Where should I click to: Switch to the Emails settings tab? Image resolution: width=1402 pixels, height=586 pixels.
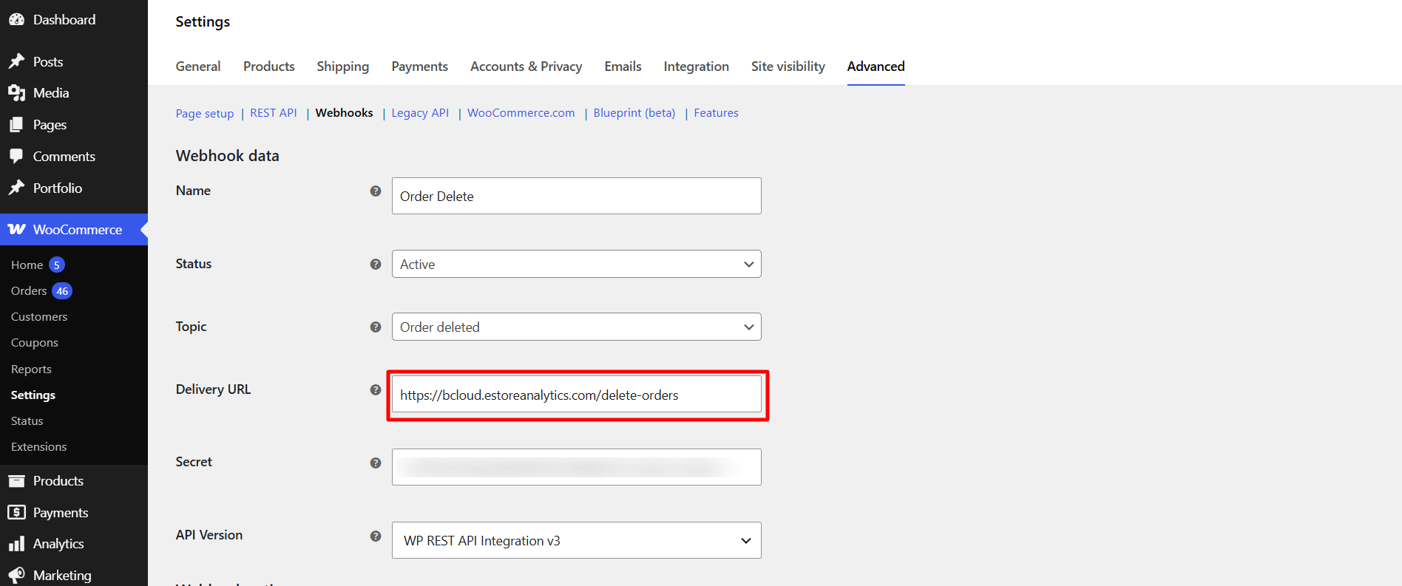coord(623,67)
